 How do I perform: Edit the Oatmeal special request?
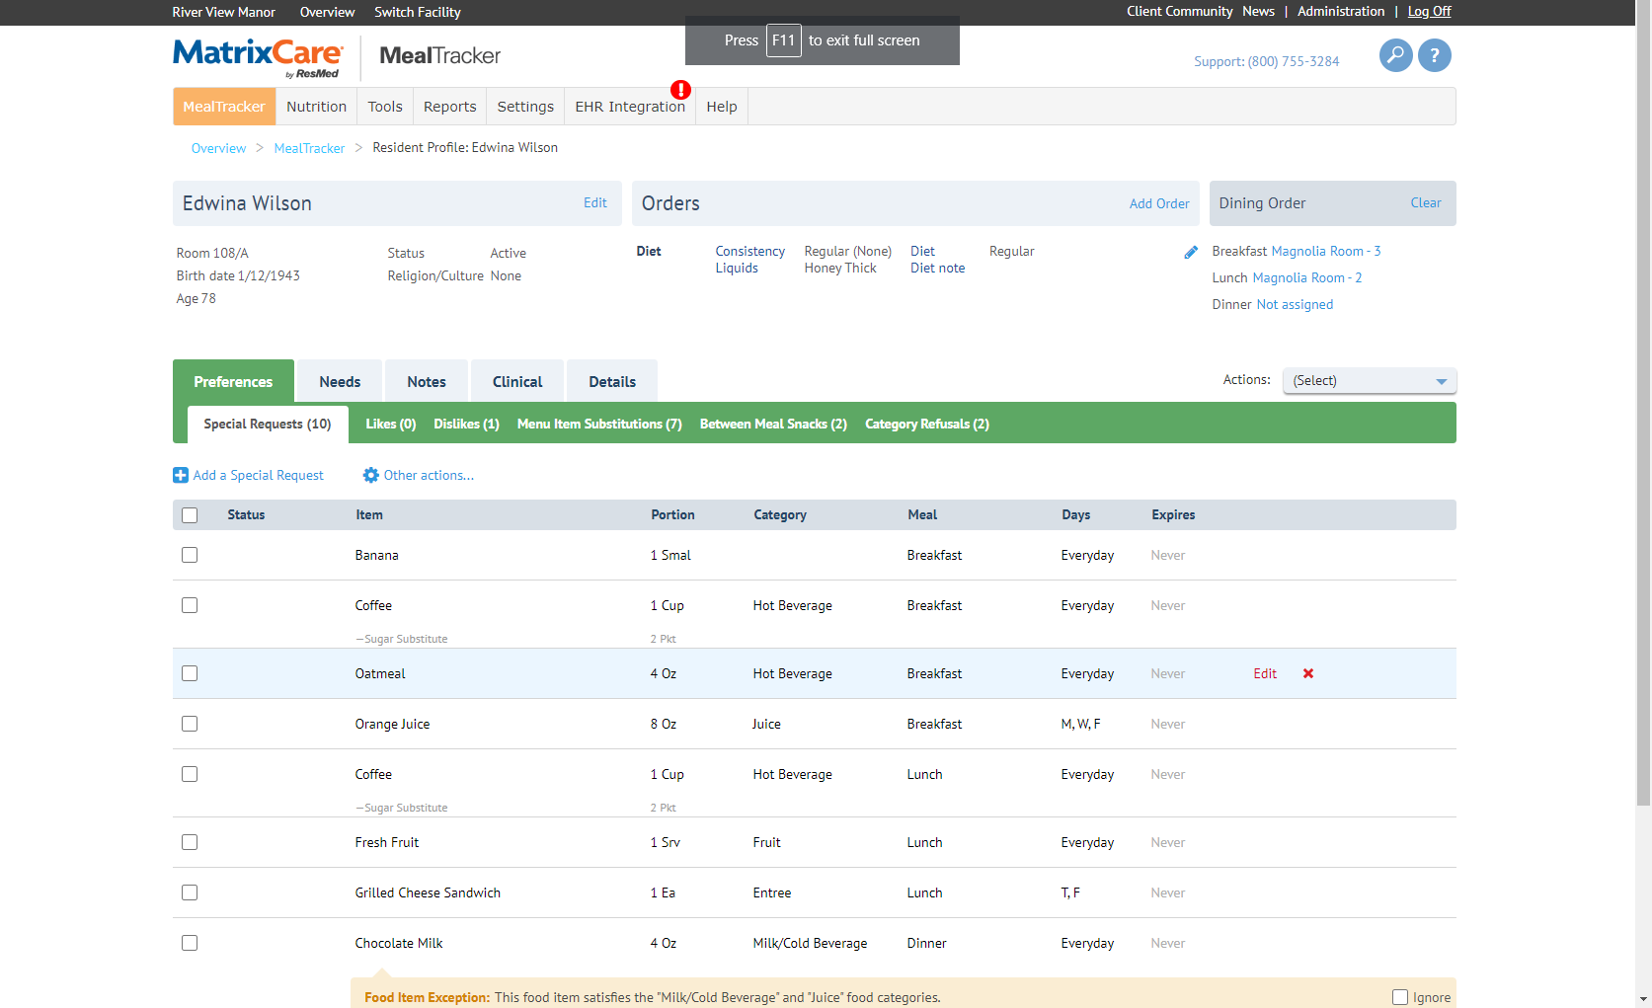click(1265, 673)
